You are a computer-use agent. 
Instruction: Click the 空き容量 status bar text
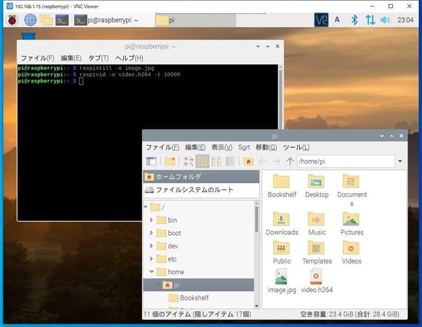coord(349,314)
